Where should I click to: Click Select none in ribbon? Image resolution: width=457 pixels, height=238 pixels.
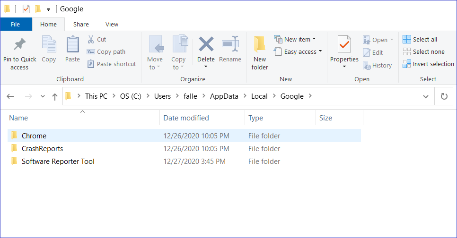tap(424, 52)
